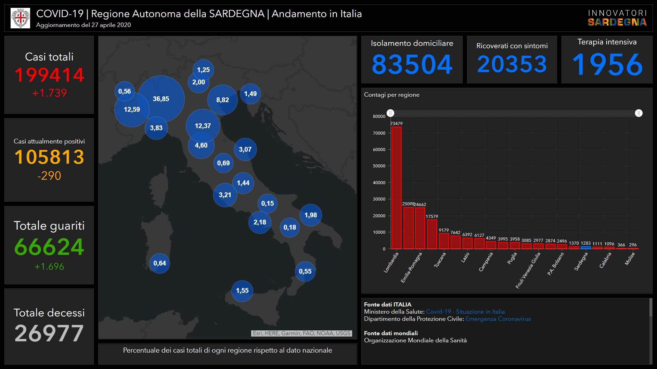
Task: Select the blue Sardegna 1283 bar
Action: 585,247
